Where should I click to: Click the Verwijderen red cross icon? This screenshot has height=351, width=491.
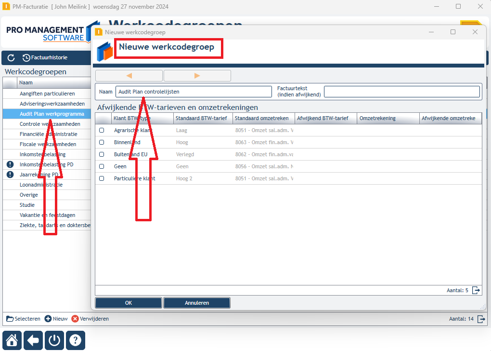[75, 319]
